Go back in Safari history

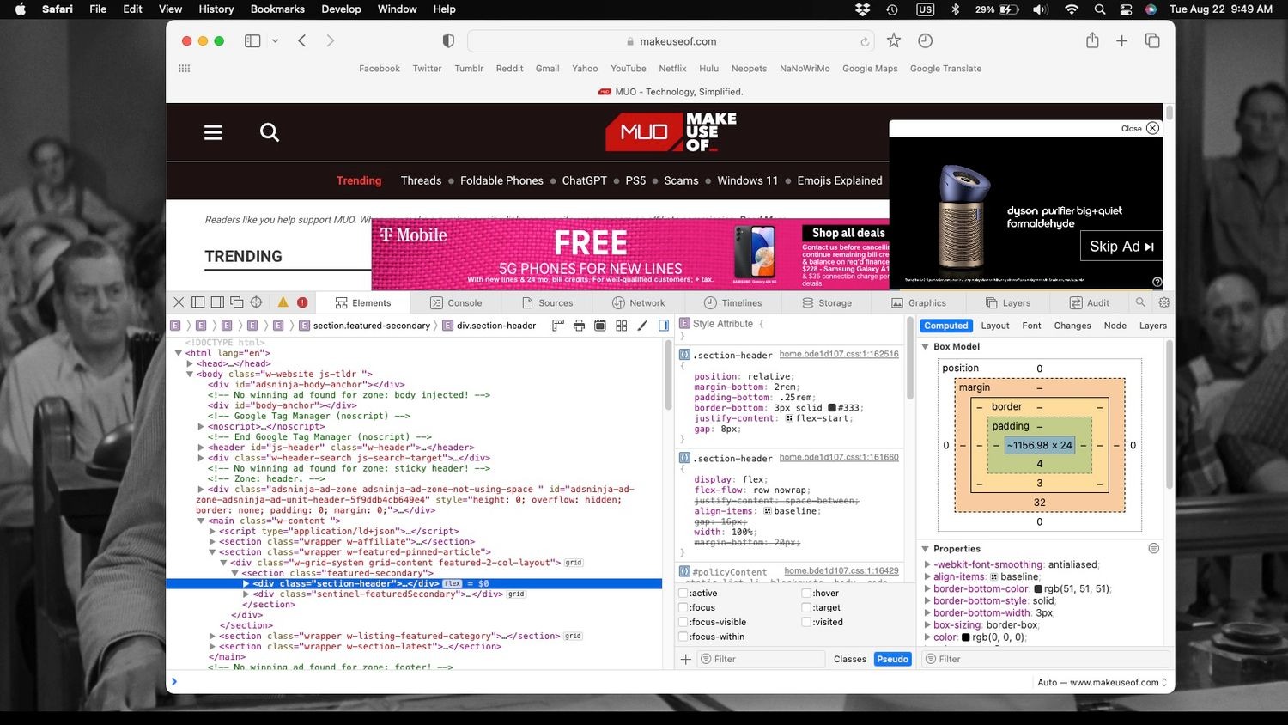(x=302, y=41)
